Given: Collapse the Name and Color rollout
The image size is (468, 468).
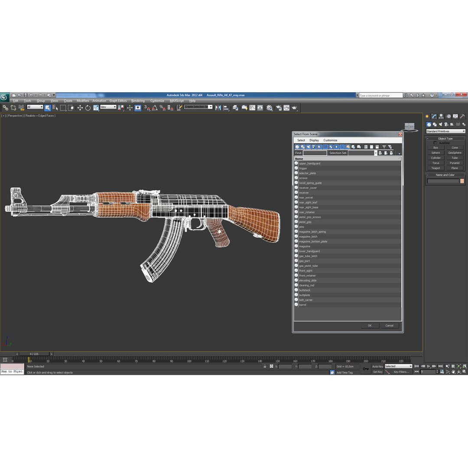Looking at the screenshot, I should tap(445, 175).
